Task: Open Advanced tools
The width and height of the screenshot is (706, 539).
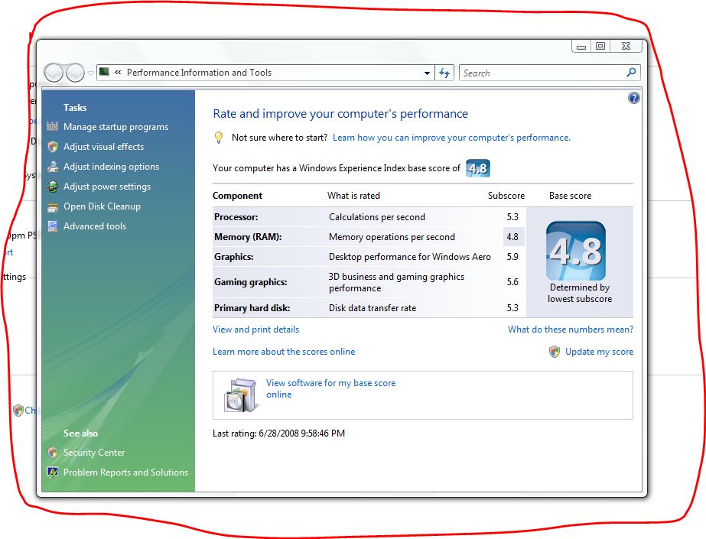Action: [x=95, y=226]
